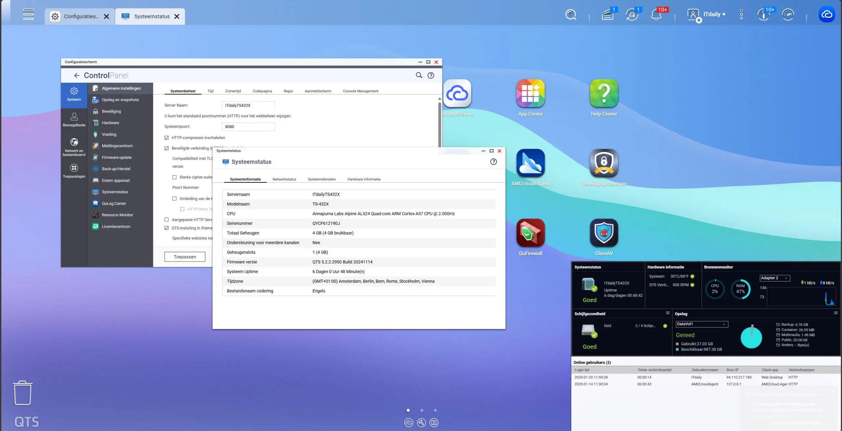The height and width of the screenshot is (431, 842).
Task: Open the notifications bell icon
Action: click(x=656, y=15)
